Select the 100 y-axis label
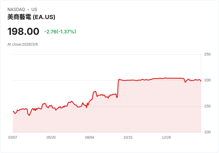This screenshot has width=219, height=153. pos(207,132)
